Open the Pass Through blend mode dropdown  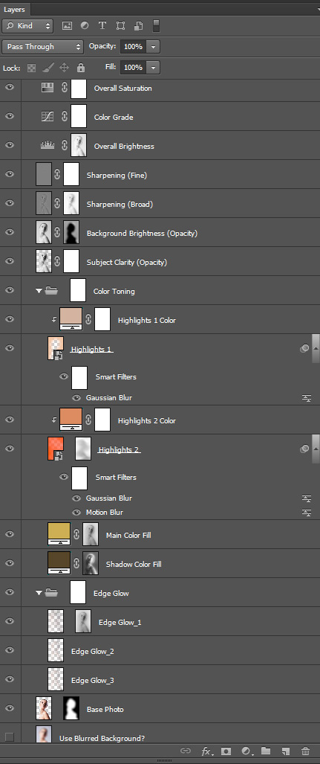(x=43, y=47)
